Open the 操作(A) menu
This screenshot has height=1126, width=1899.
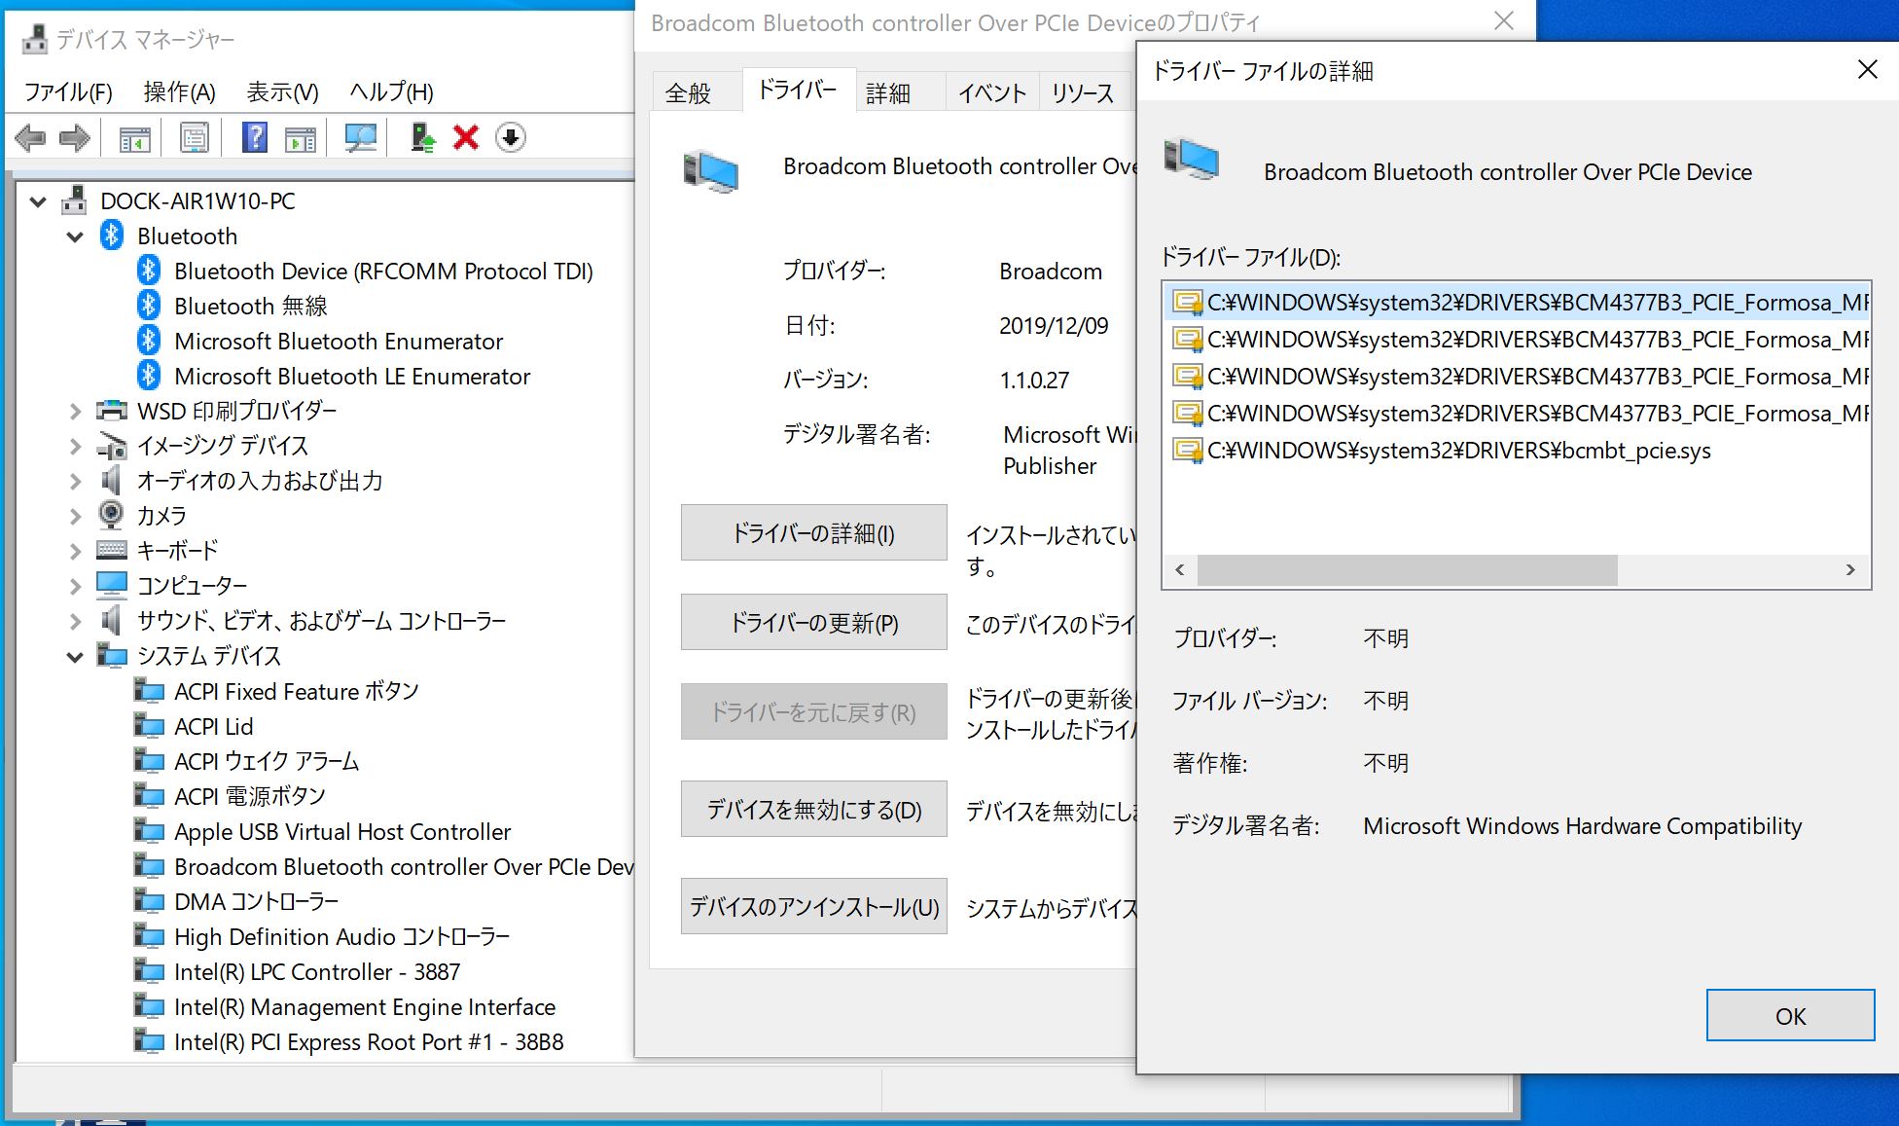pyautogui.click(x=179, y=91)
